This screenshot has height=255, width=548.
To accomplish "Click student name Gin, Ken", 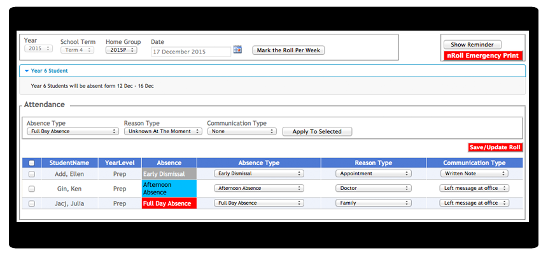I will click(x=69, y=189).
